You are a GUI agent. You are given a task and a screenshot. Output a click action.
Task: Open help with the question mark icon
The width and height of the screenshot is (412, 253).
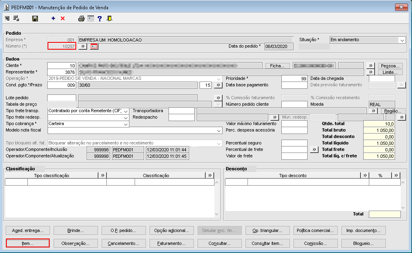[100, 19]
